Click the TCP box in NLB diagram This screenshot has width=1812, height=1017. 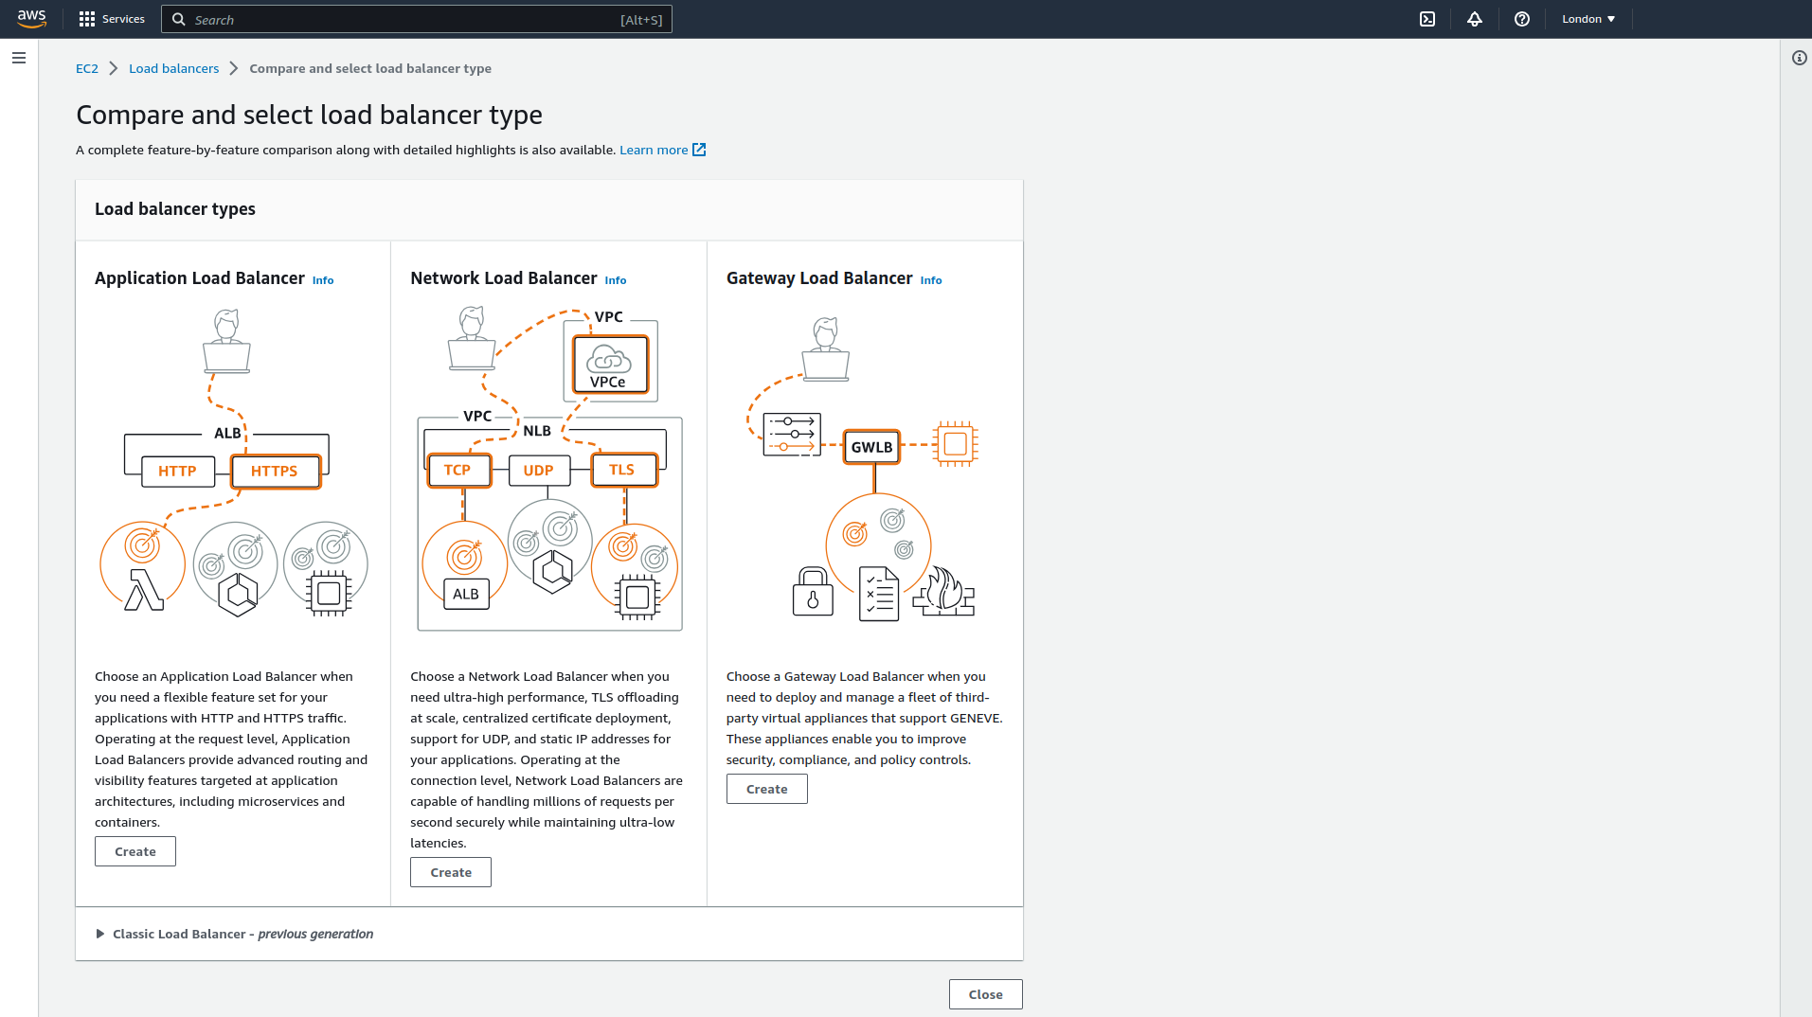click(459, 470)
